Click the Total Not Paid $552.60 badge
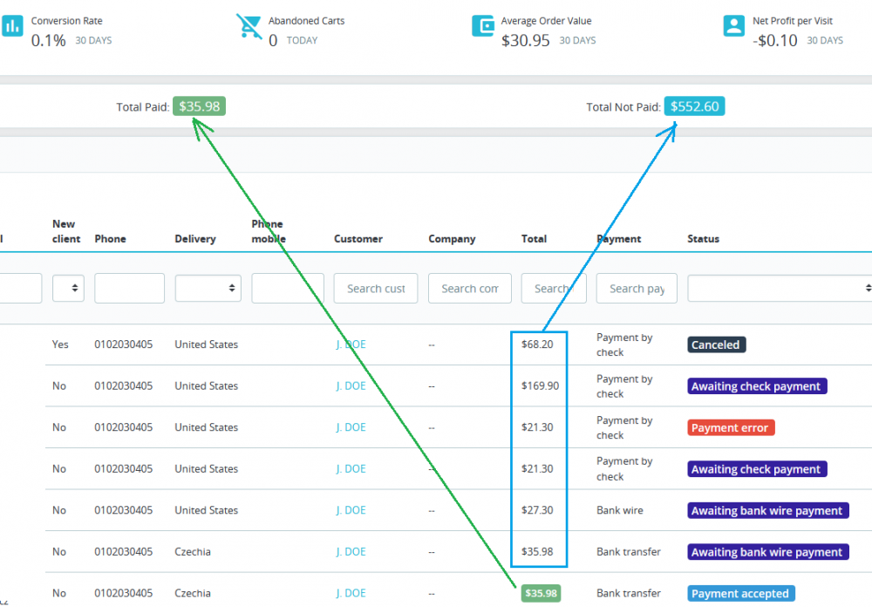The width and height of the screenshot is (872, 607). [x=695, y=106]
